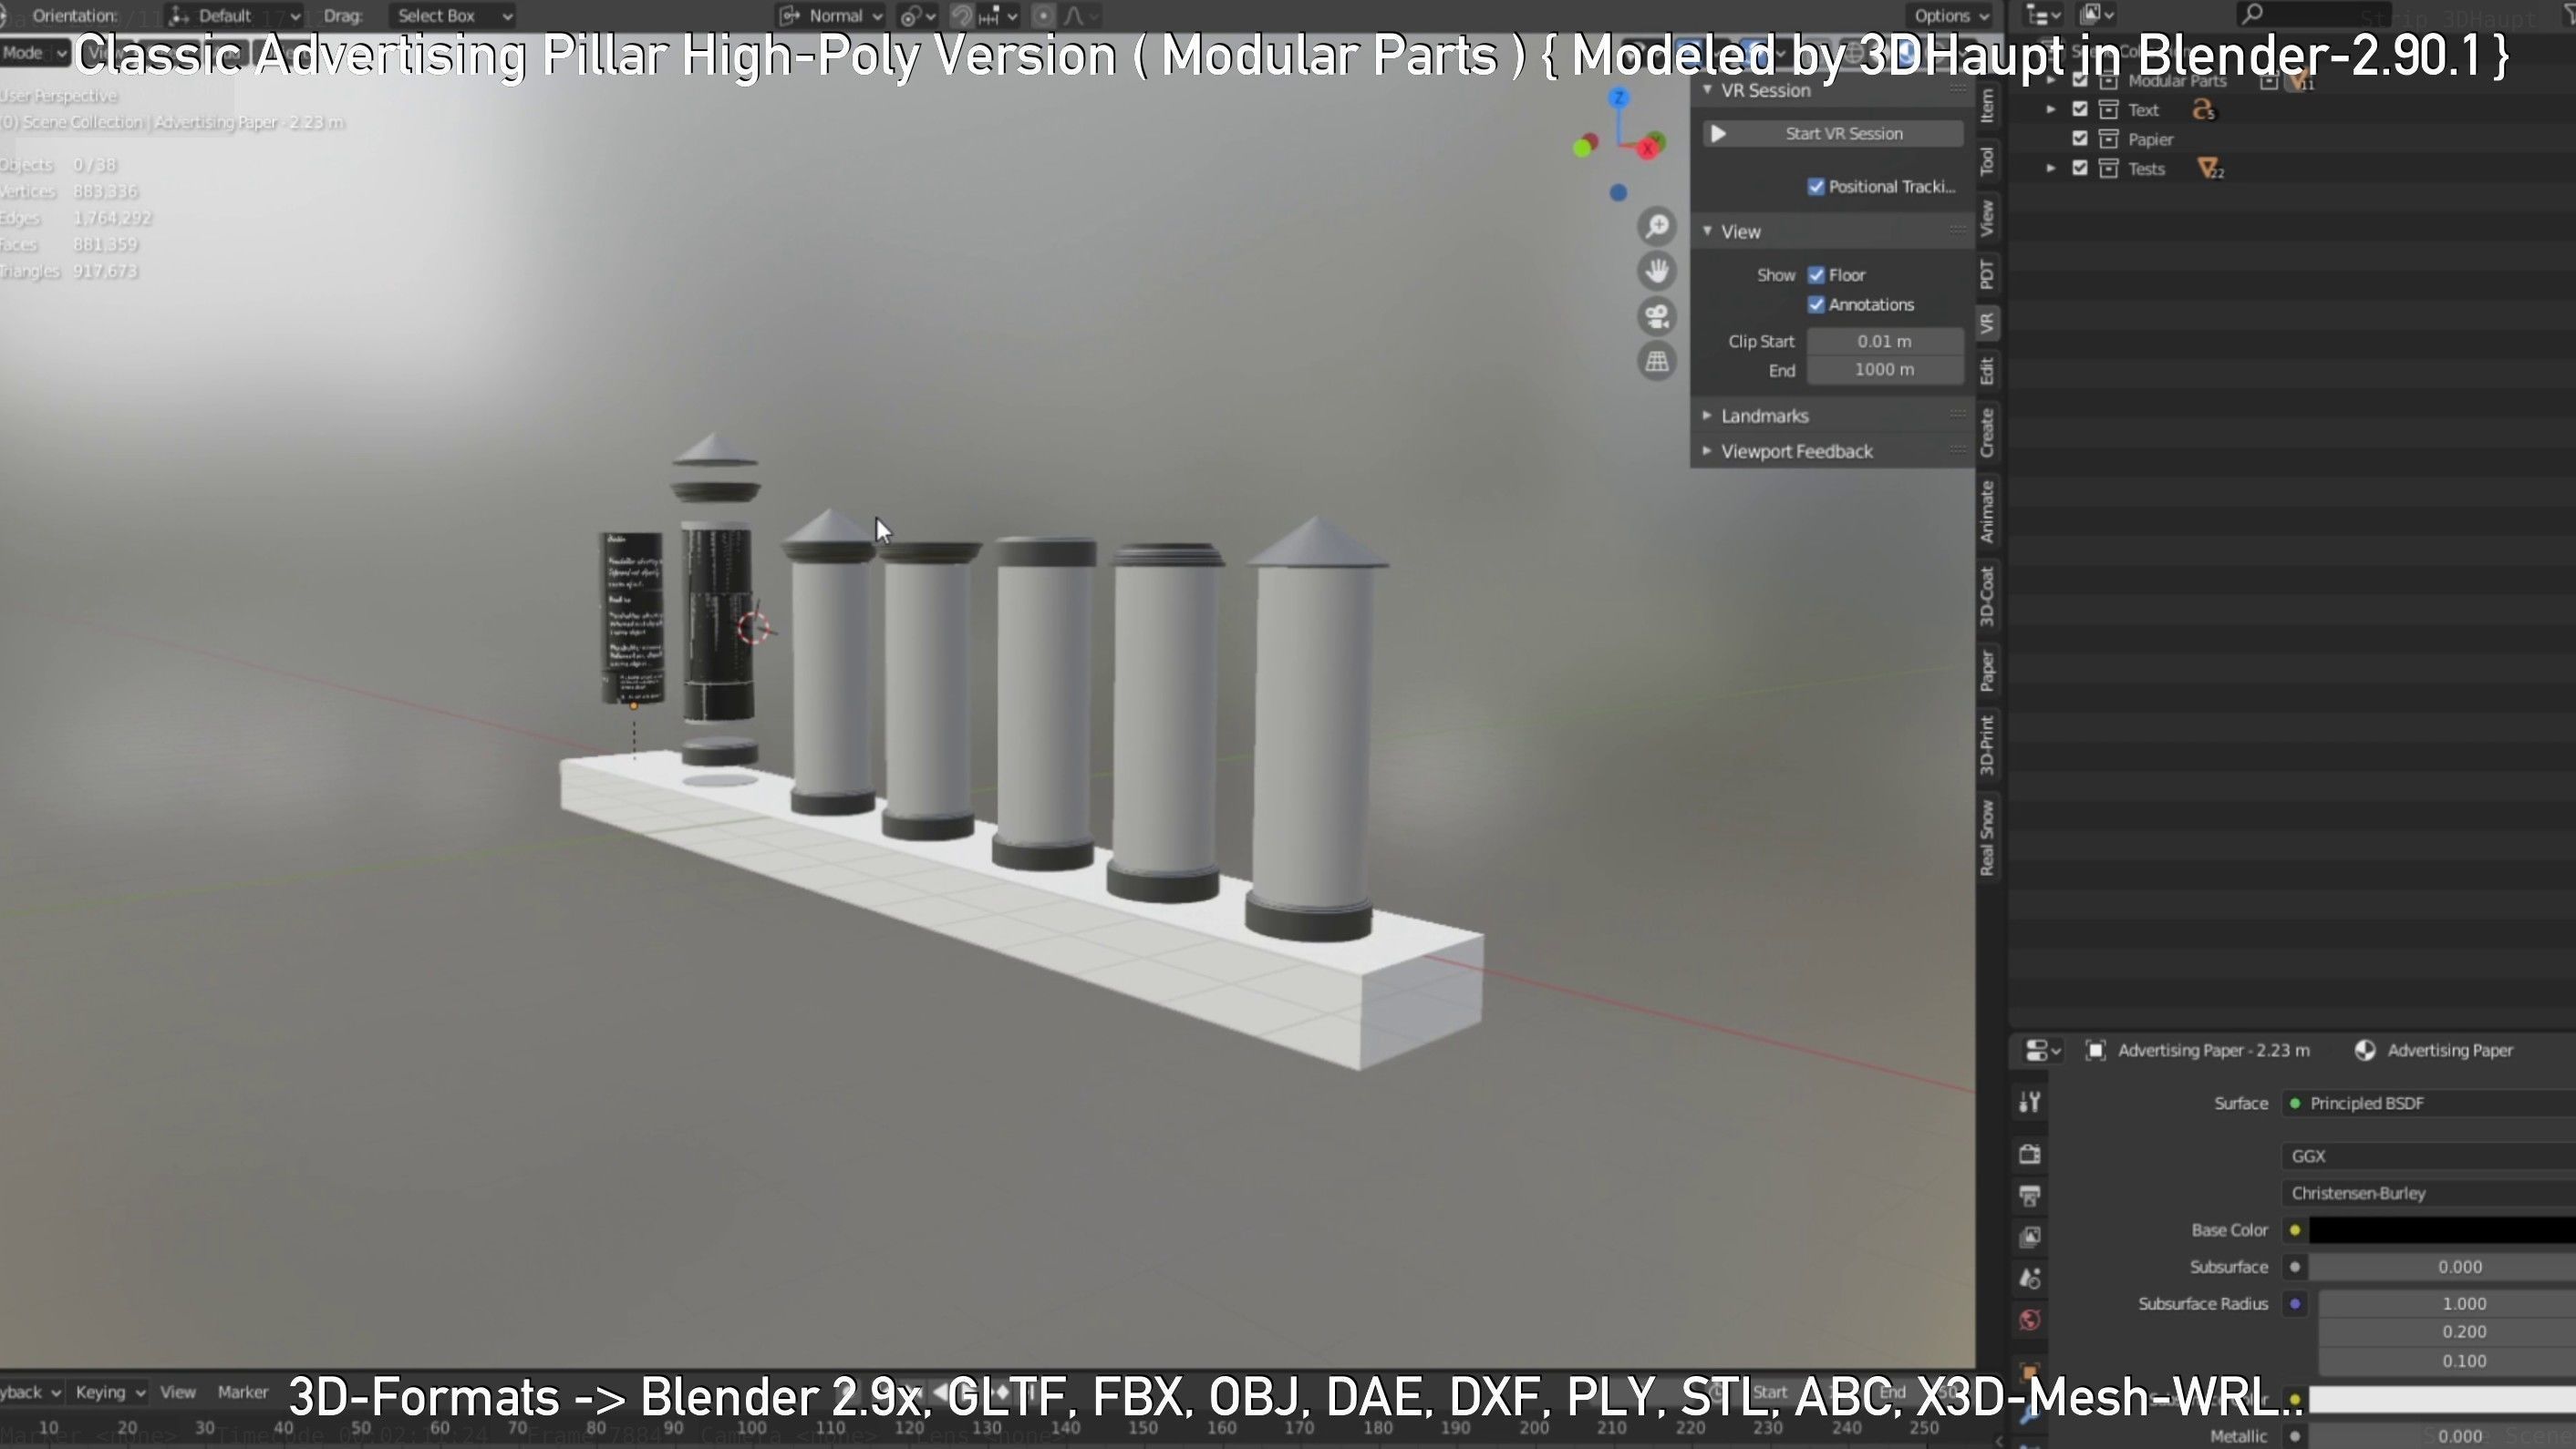Switch perspective/orthographic with the grid icon
The height and width of the screenshot is (1449, 2576).
(1657, 361)
